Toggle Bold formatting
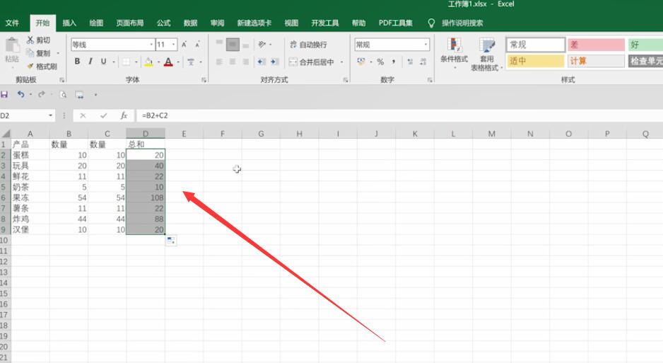 click(77, 62)
